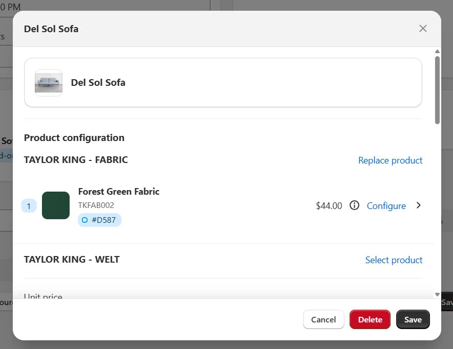Open Configure for Forest Green Fabric
This screenshot has height=349, width=453.
pos(386,206)
